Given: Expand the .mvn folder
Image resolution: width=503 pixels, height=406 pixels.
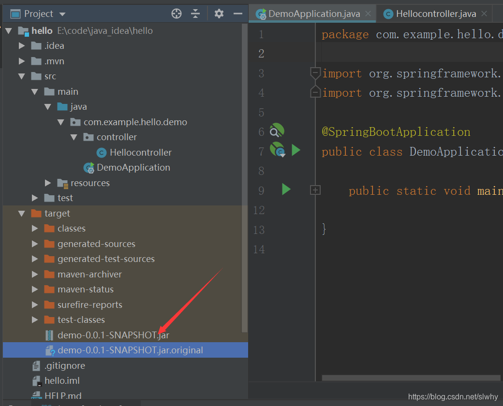Looking at the screenshot, I should tap(21, 61).
